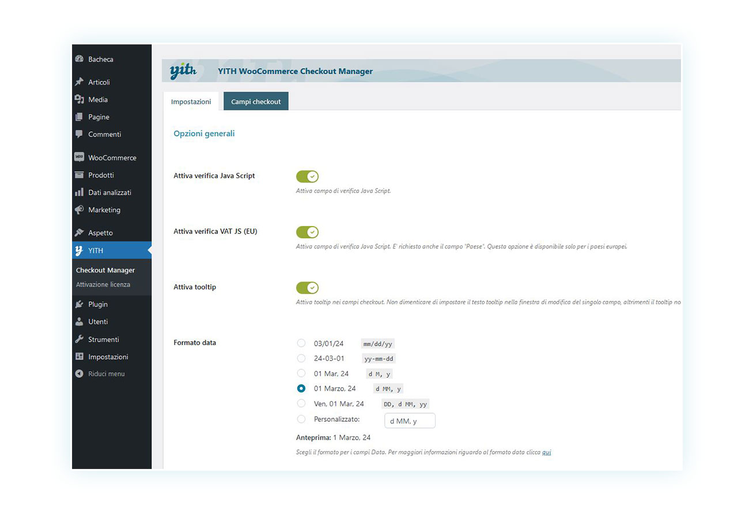The image size is (749, 518).
Task: Click the Anteprima: 1 Marzo, 24 text
Action: tap(333, 438)
